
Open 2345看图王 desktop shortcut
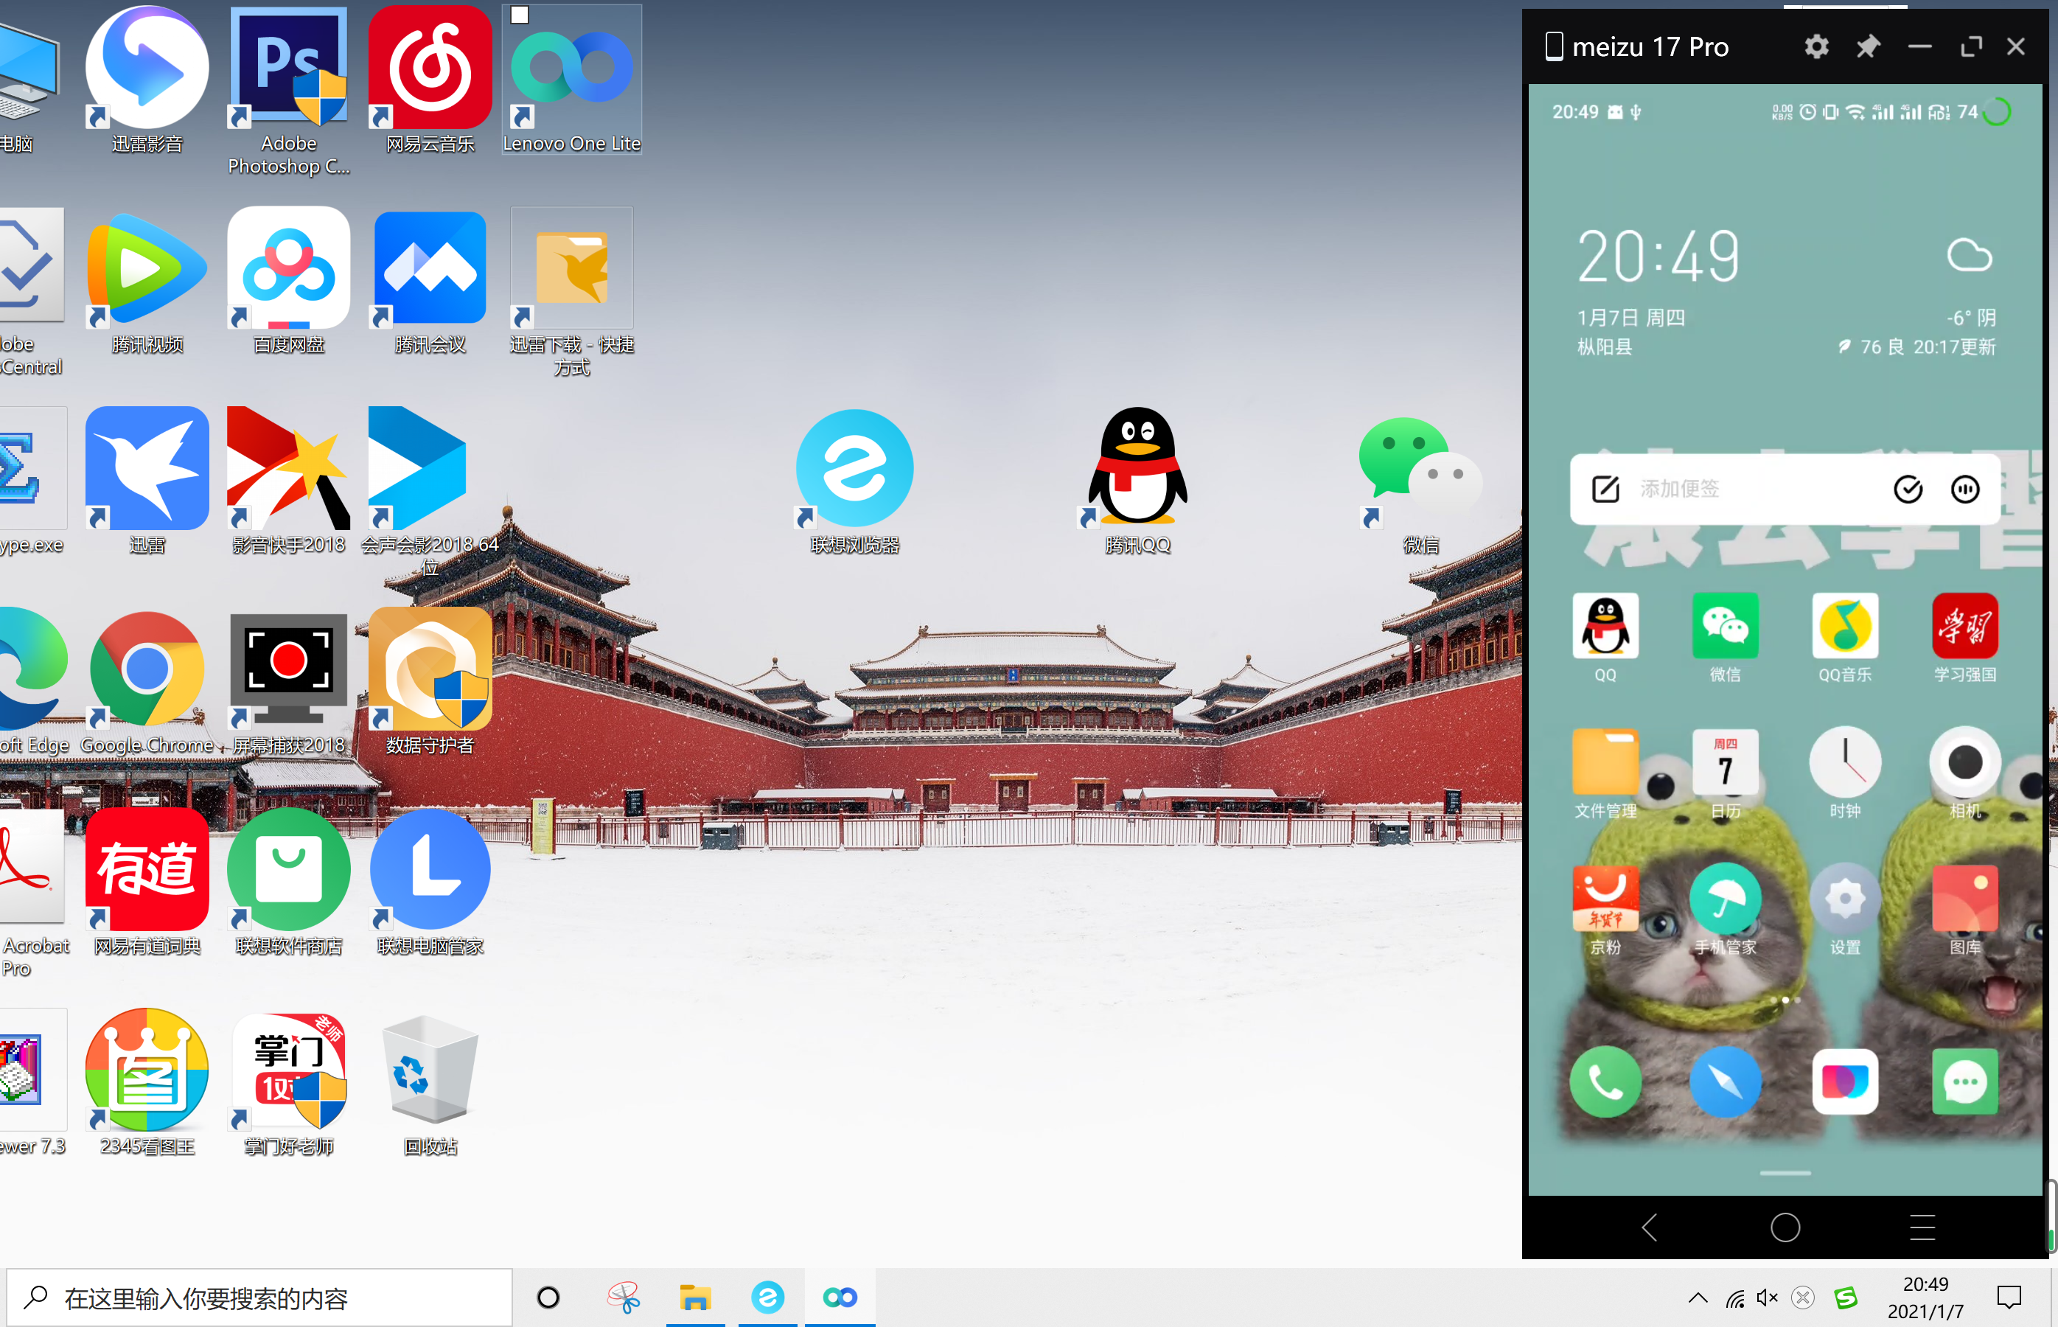pos(147,1082)
